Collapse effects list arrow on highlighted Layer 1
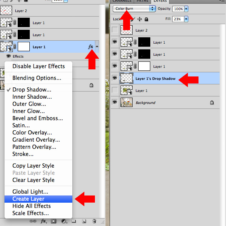 coord(97,46)
